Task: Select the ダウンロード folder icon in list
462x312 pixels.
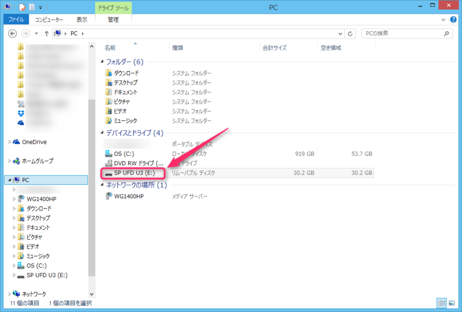Action: coord(109,73)
